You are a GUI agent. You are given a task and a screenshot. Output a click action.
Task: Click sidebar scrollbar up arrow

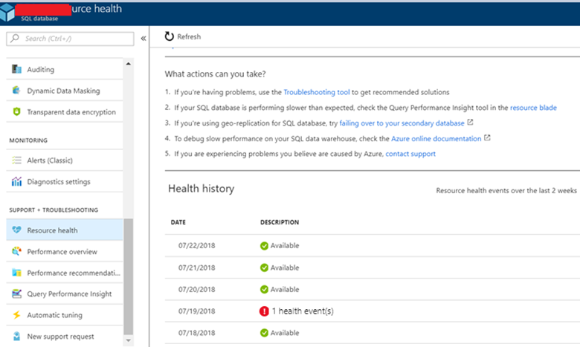pos(129,64)
